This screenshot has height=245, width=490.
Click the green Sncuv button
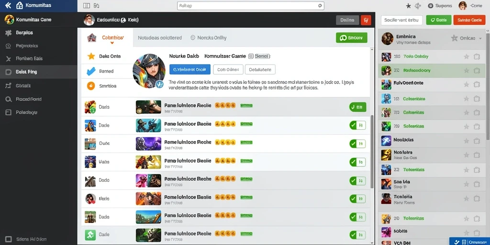(x=352, y=38)
